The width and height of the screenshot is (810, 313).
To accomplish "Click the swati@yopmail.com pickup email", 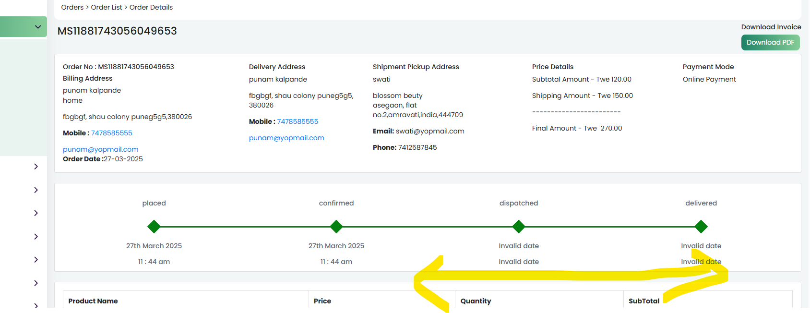I will (x=430, y=131).
